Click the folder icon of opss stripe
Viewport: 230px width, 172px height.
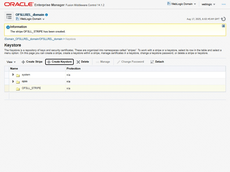click(x=18, y=82)
